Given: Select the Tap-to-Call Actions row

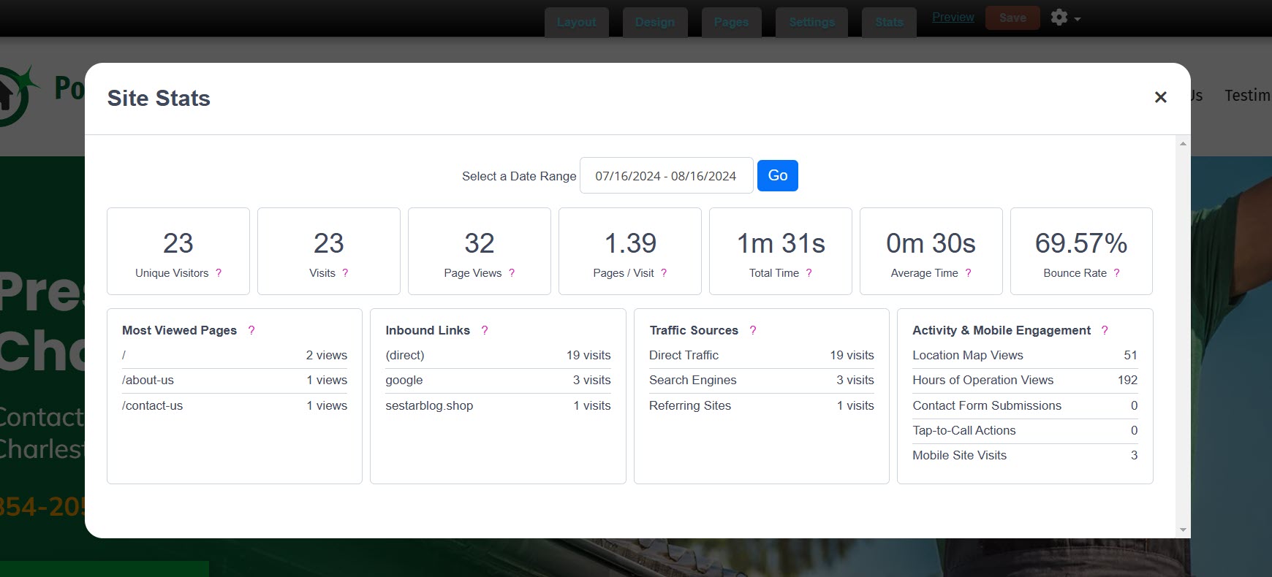Looking at the screenshot, I should coord(1025,431).
